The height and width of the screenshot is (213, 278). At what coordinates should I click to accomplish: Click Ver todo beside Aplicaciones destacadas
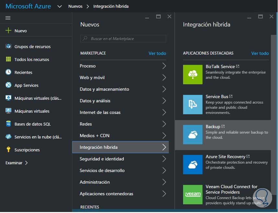point(260,53)
